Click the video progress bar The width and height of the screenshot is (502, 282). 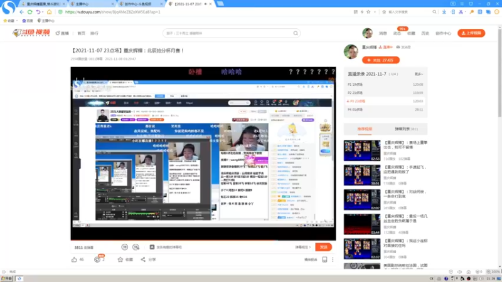point(203,240)
